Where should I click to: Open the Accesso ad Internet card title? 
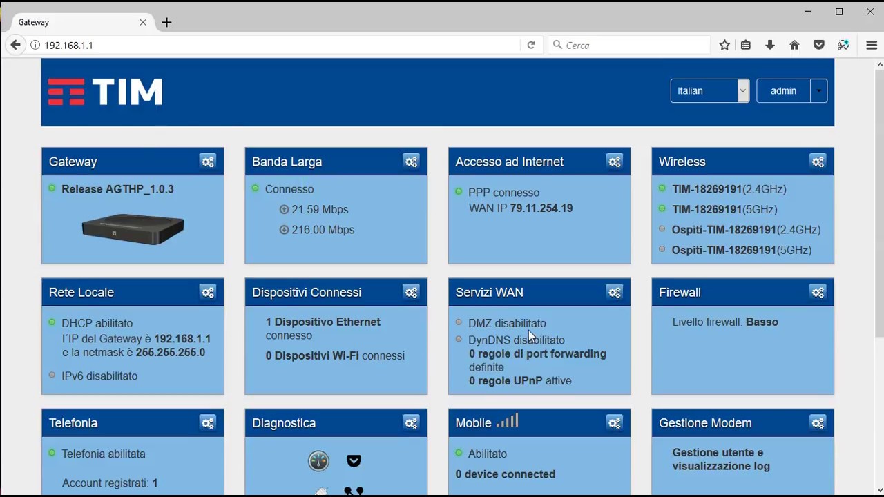(509, 162)
